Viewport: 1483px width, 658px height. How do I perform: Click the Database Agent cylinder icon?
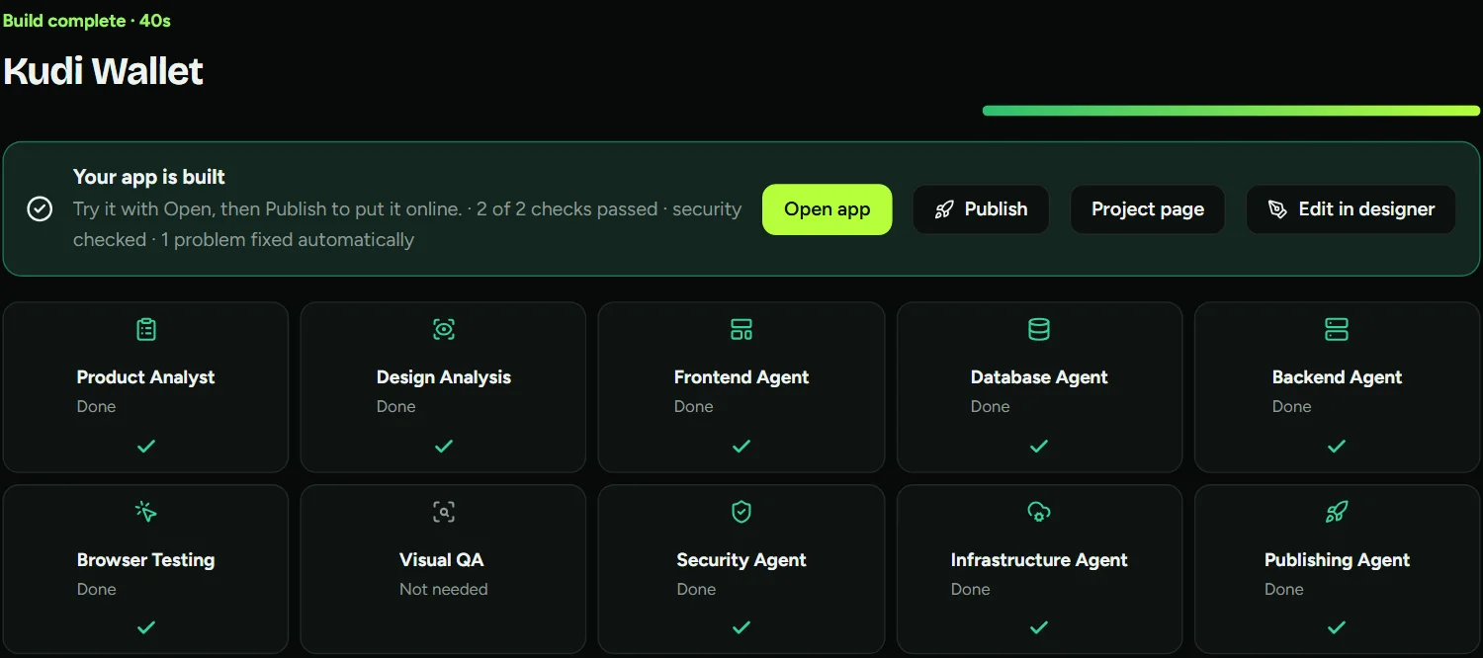tap(1039, 329)
